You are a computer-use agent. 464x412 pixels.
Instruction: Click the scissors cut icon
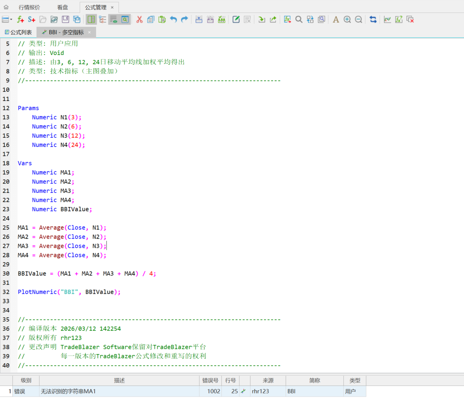[x=139, y=20]
